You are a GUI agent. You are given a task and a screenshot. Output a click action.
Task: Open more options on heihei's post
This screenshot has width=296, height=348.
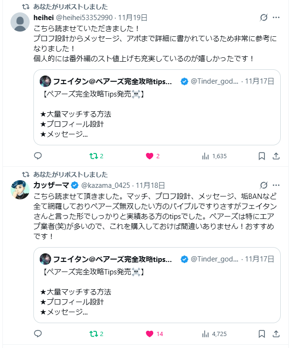point(276,18)
